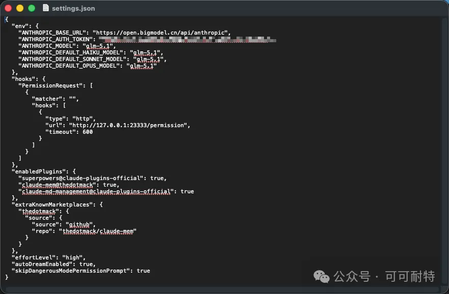Click the glm-5.1 value on the OPUS line

(x=142, y=66)
